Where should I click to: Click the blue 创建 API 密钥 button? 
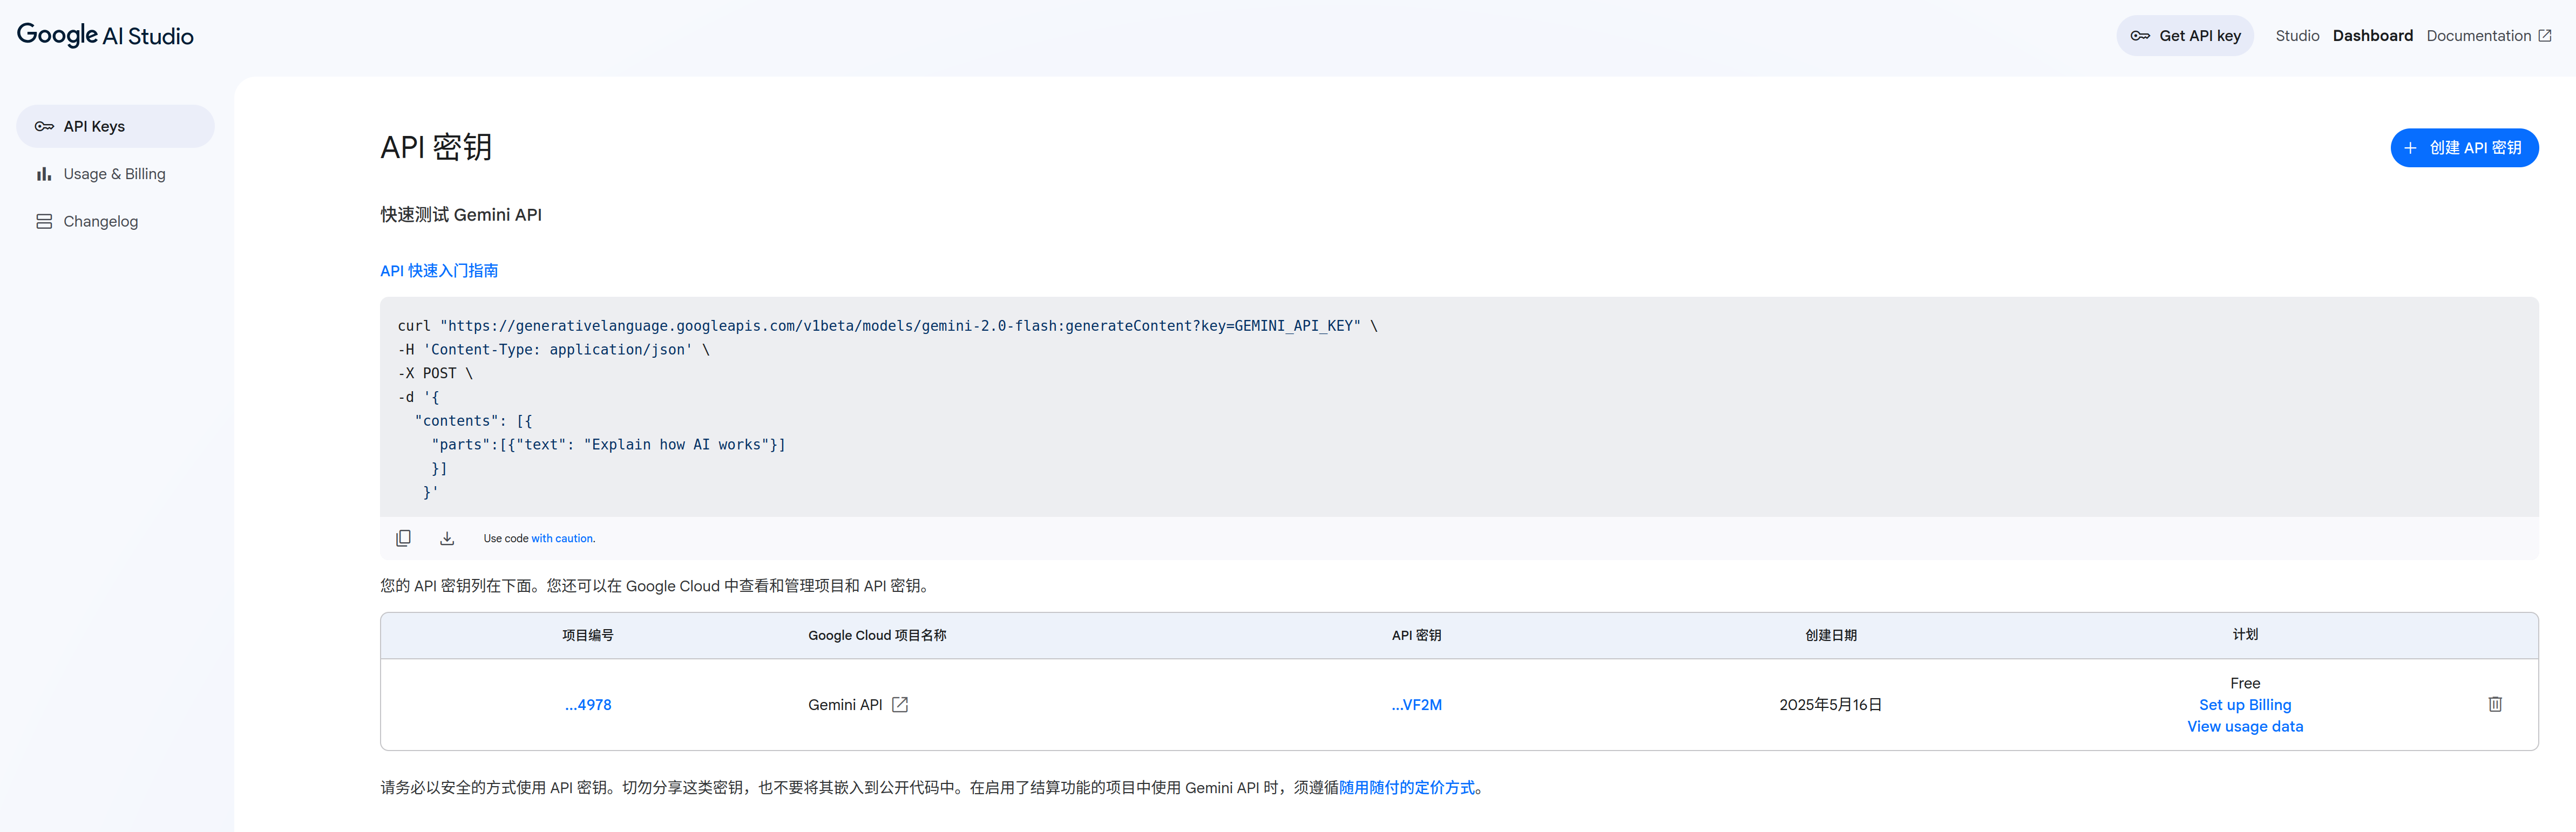pos(2463,148)
